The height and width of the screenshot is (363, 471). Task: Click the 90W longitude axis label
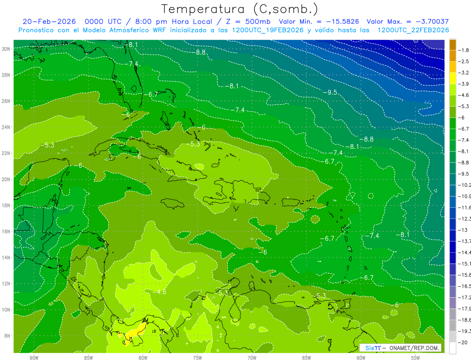[x=34, y=358]
